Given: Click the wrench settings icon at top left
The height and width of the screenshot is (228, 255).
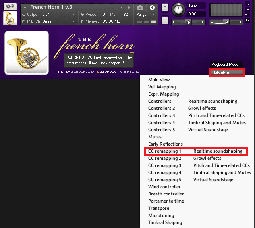Looking at the screenshot, I should 10,7.
